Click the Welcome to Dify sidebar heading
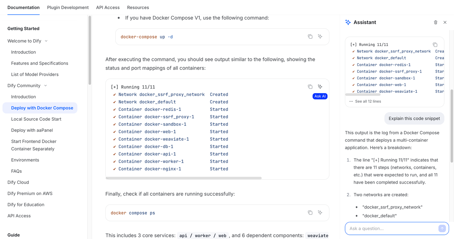 click(x=24, y=41)
